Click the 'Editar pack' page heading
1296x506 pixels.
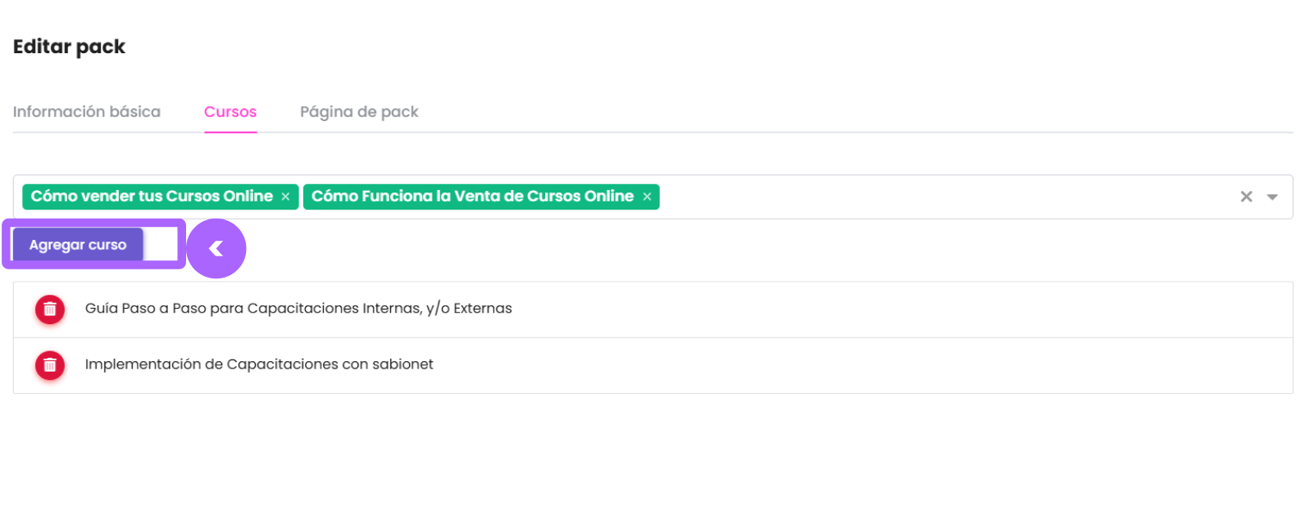[70, 47]
